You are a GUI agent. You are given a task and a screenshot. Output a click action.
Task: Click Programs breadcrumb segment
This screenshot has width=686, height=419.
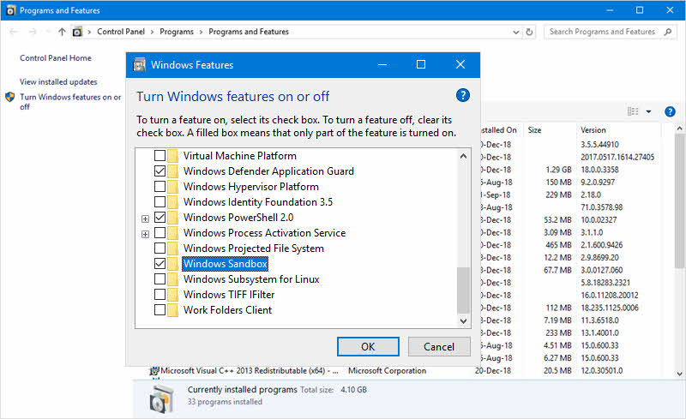(x=177, y=32)
